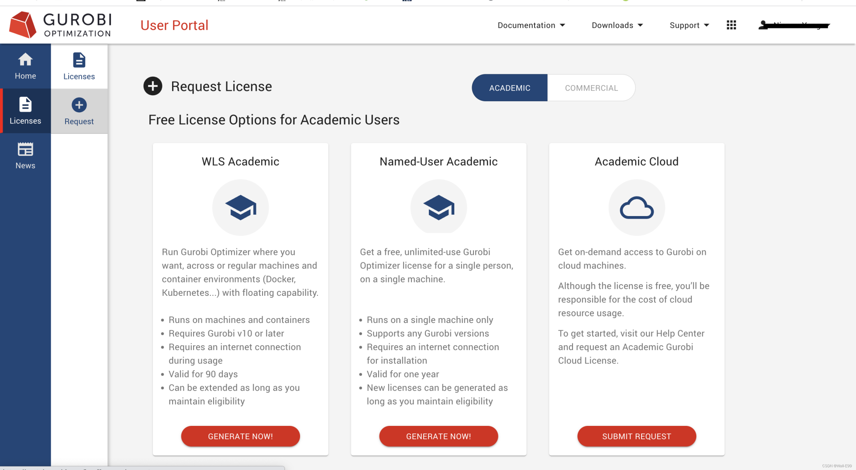
Task: Click SUBMIT REQUEST under Academic Cloud
Action: tap(637, 436)
